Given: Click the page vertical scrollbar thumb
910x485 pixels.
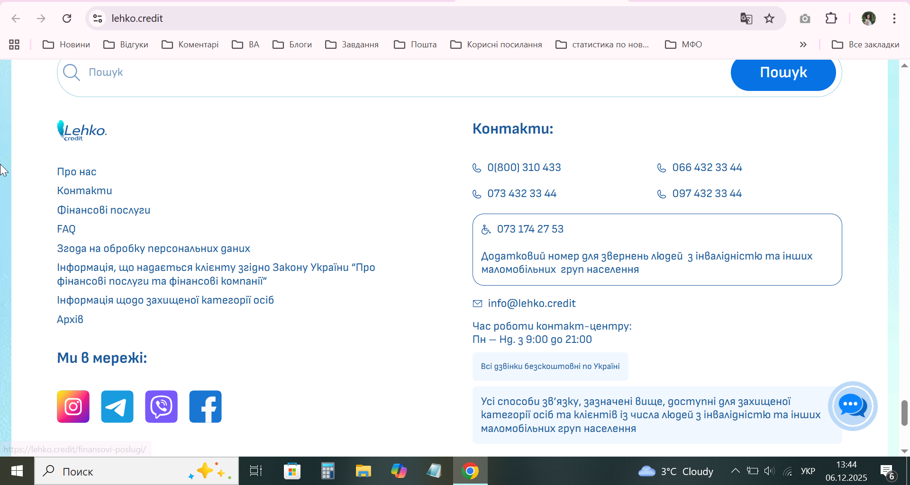Looking at the screenshot, I should pyautogui.click(x=904, y=413).
